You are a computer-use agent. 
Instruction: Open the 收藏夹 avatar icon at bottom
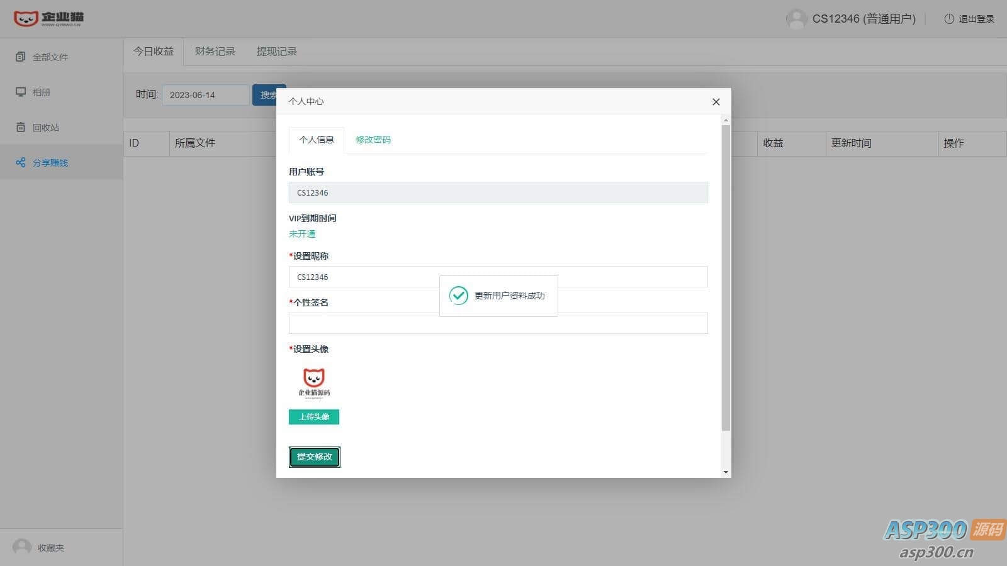click(x=22, y=547)
